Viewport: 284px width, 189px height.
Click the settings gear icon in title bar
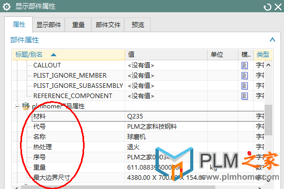(7, 7)
